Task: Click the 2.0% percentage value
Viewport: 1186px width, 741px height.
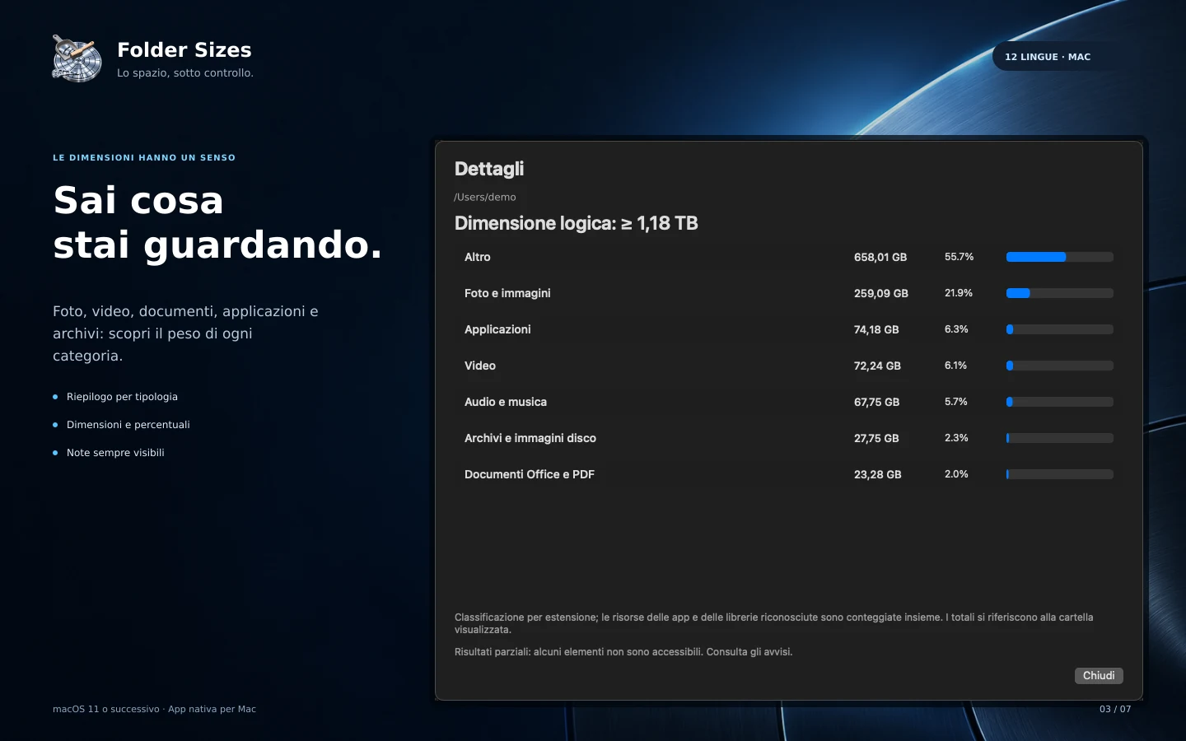Action: (956, 474)
